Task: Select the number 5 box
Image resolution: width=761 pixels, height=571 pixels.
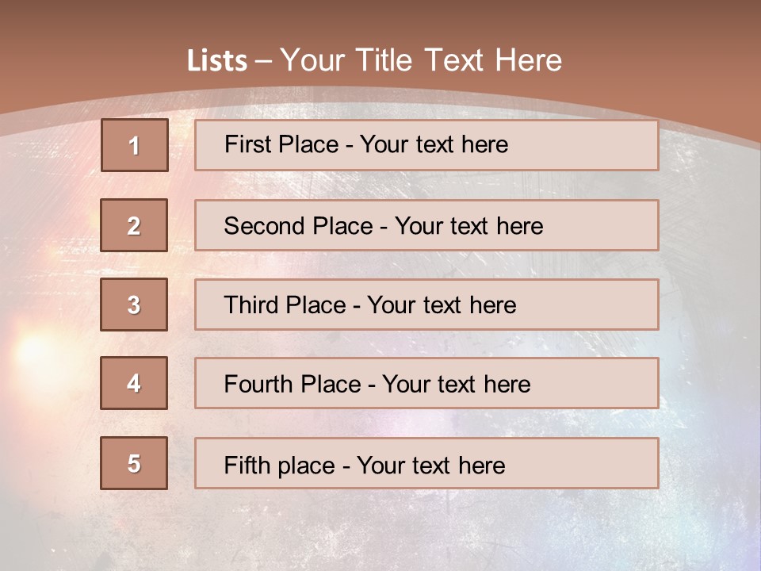Action: 134,463
